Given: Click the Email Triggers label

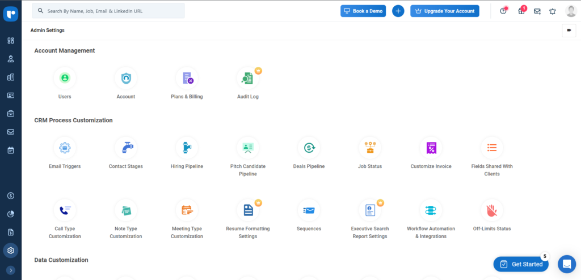Looking at the screenshot, I should coord(65,166).
